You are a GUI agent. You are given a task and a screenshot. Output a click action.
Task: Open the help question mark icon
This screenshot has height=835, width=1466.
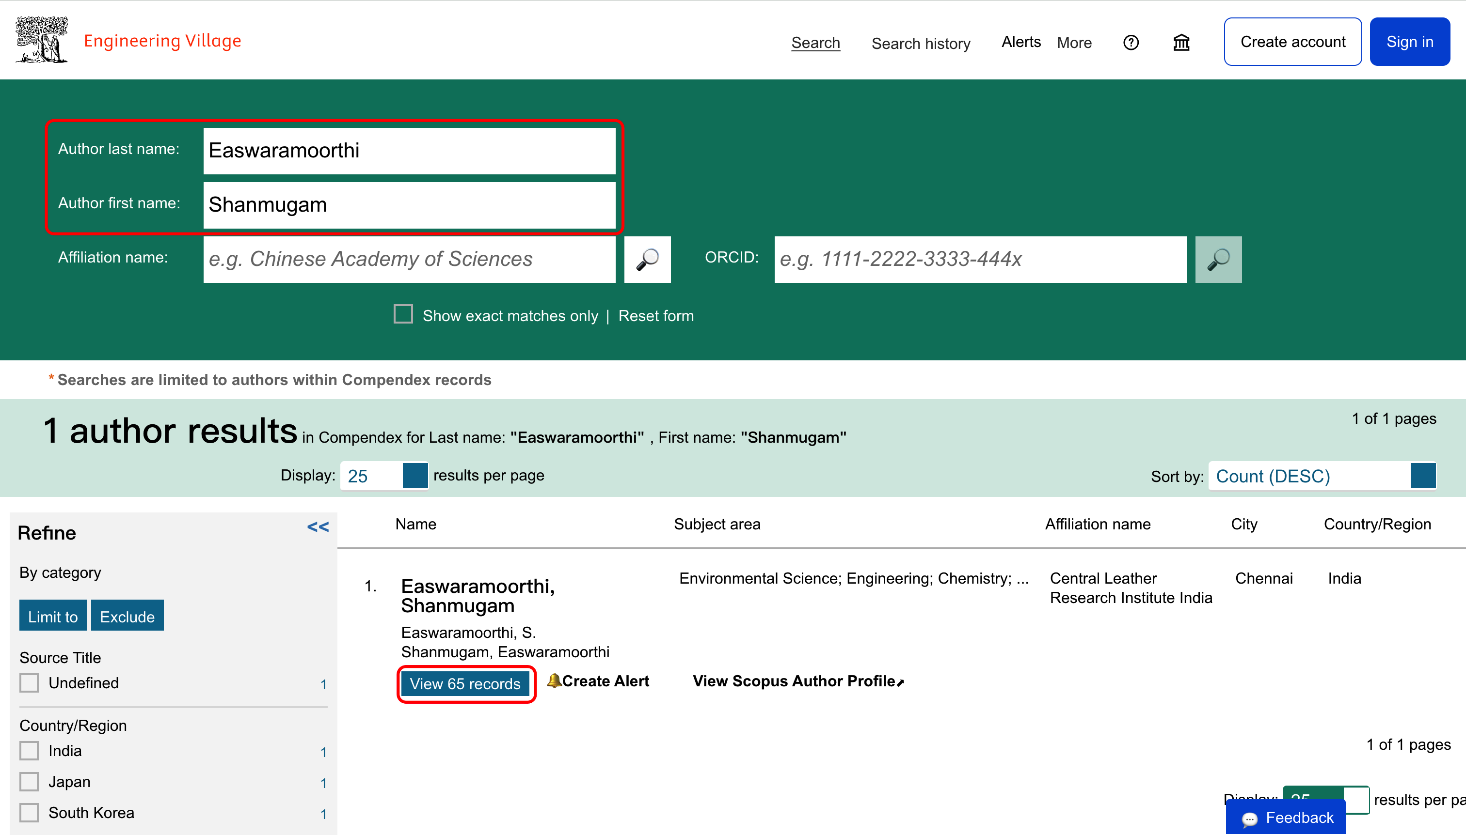tap(1130, 43)
